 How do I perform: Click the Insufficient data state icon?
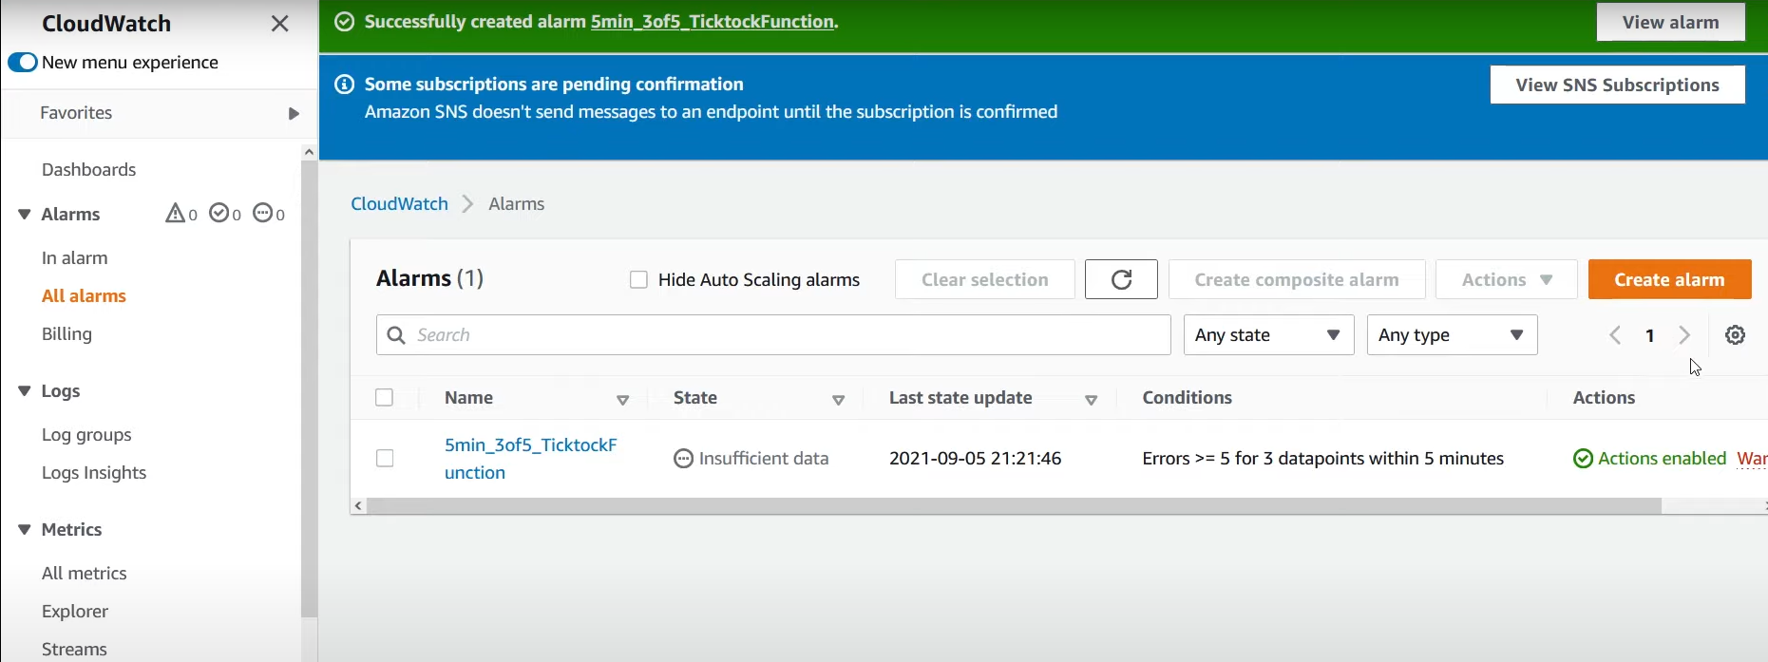pyautogui.click(x=683, y=460)
